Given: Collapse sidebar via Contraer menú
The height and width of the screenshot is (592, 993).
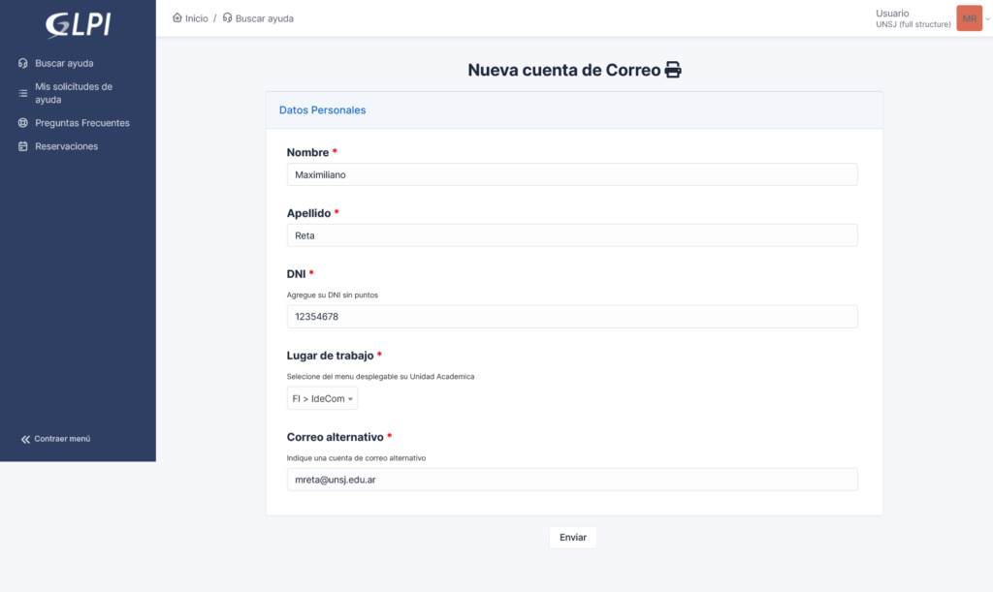Looking at the screenshot, I should 62,438.
